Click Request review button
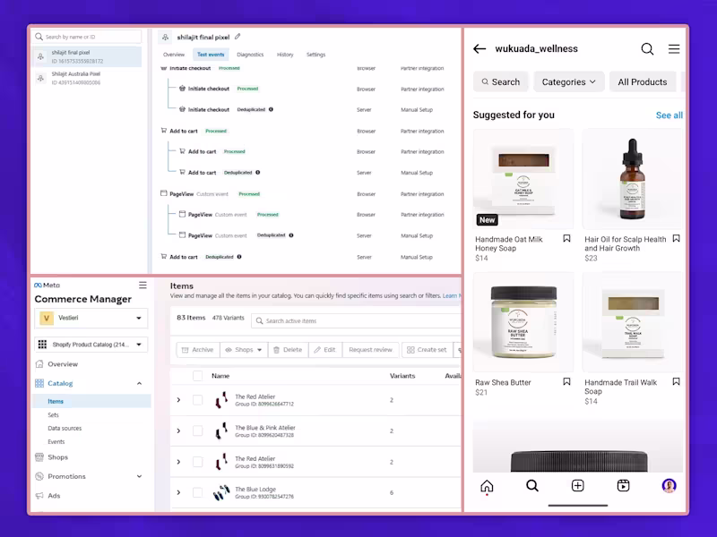The width and height of the screenshot is (717, 537). 370,350
